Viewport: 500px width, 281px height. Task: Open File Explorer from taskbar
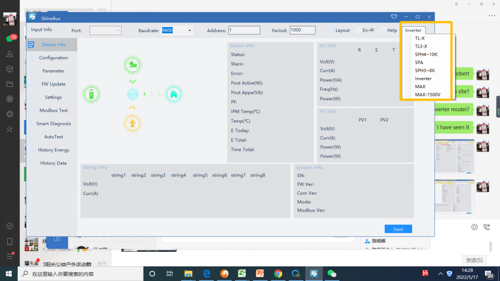tap(188, 274)
